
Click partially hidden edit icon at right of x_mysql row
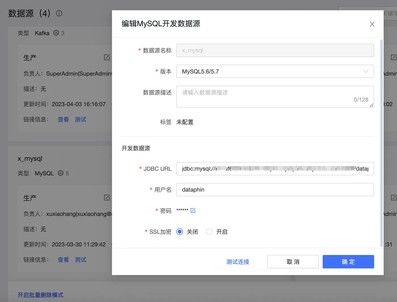(394, 198)
